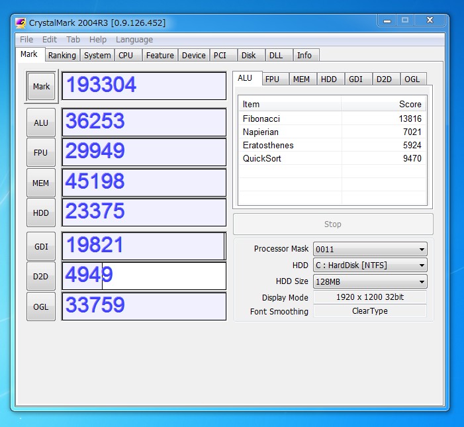This screenshot has width=464, height=427.
Task: Click the Font Smoothing value ClearType
Action: [x=370, y=311]
